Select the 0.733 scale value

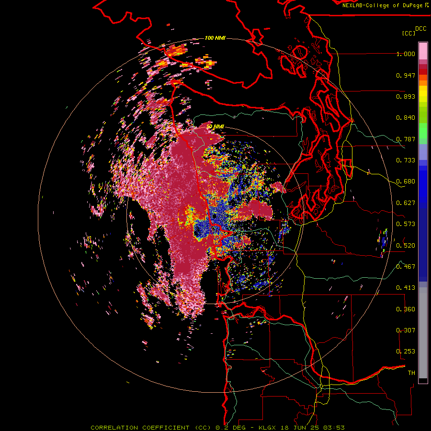pyautogui.click(x=406, y=160)
